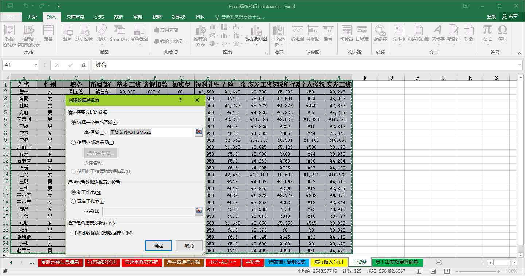525x276 pixels.
Task: Switch to sheet tab 复制分类汇总结果
Action: click(x=60, y=262)
